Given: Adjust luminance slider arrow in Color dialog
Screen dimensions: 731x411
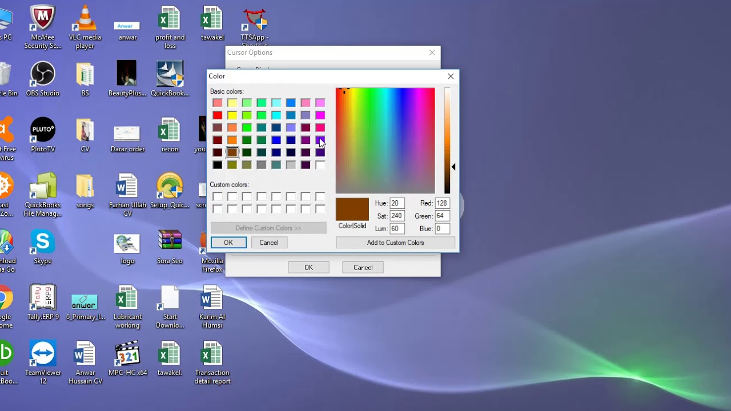Looking at the screenshot, I should [x=453, y=167].
